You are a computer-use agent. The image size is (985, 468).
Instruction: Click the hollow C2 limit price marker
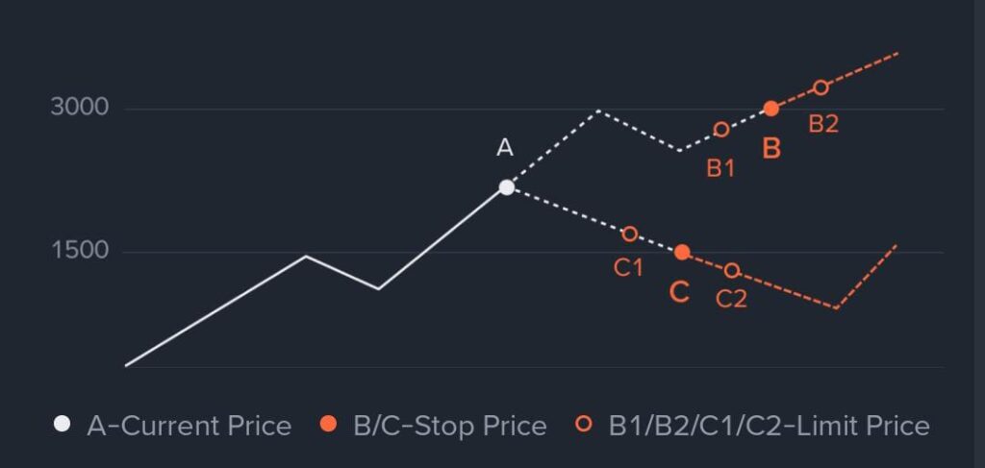tap(732, 270)
